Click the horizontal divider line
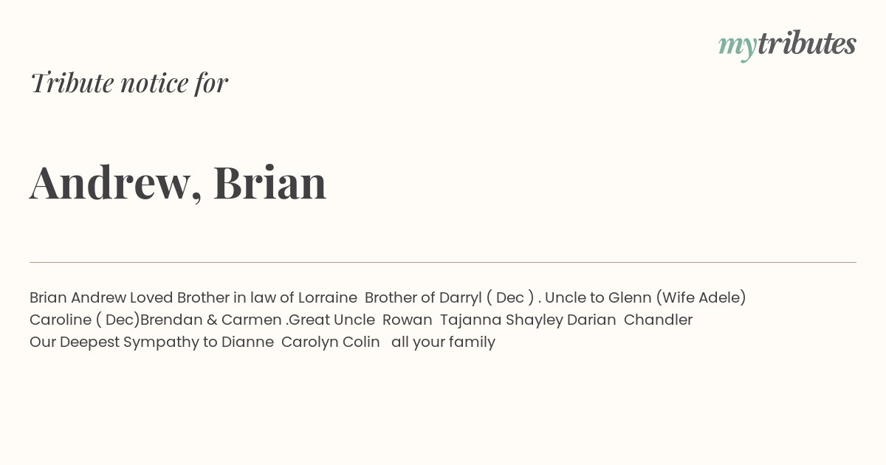Image resolution: width=886 pixels, height=465 pixels. (443, 262)
